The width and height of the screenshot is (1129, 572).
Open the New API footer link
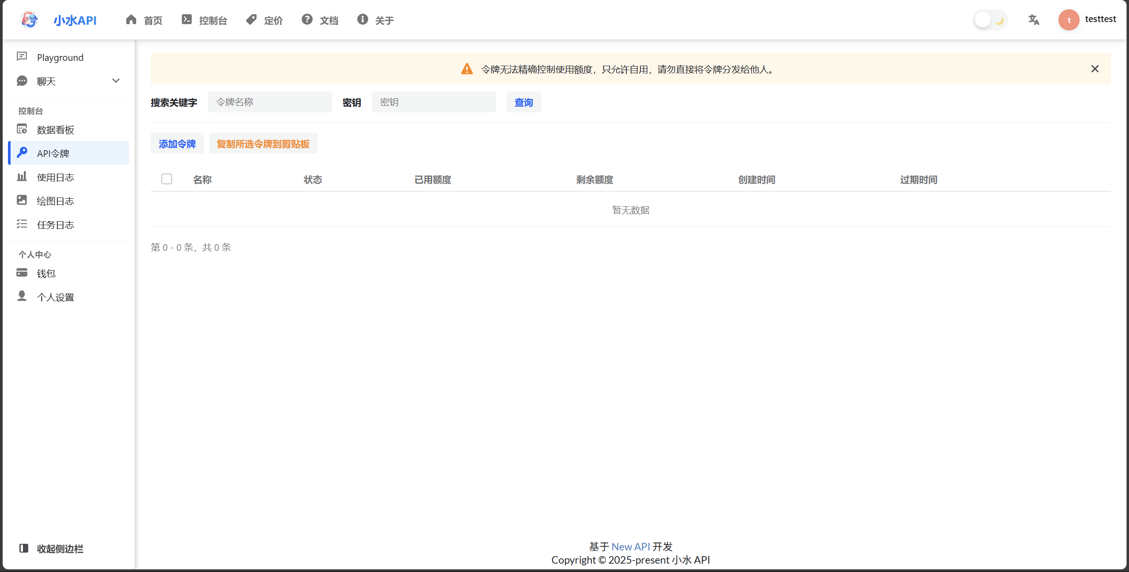coord(630,546)
